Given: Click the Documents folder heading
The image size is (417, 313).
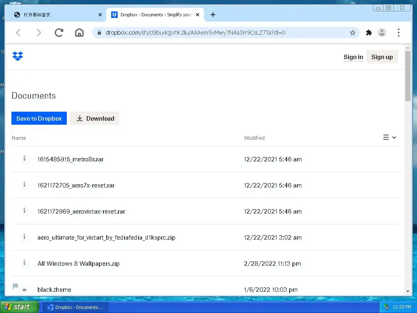Looking at the screenshot, I should tap(34, 95).
